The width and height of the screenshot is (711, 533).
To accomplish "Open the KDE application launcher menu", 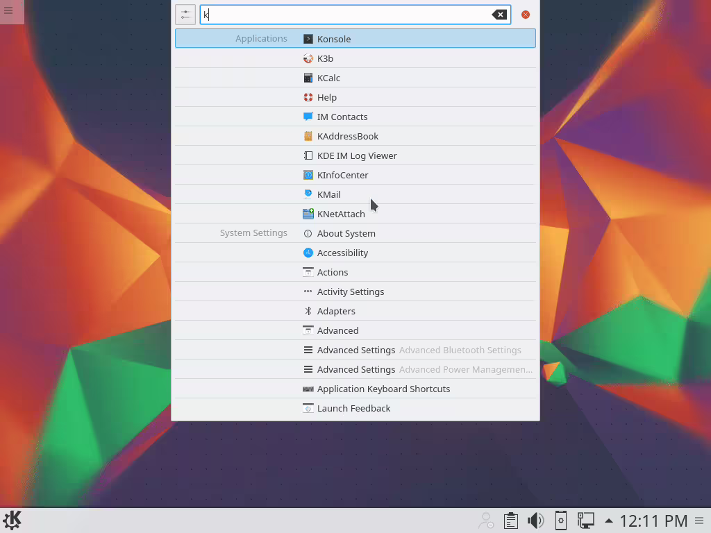I will pos(12,521).
